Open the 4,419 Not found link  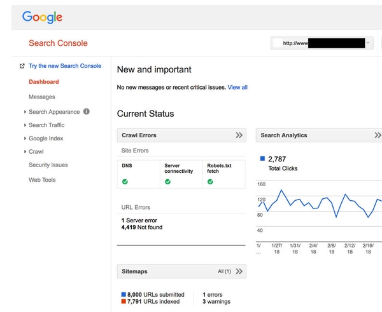pyautogui.click(x=142, y=227)
